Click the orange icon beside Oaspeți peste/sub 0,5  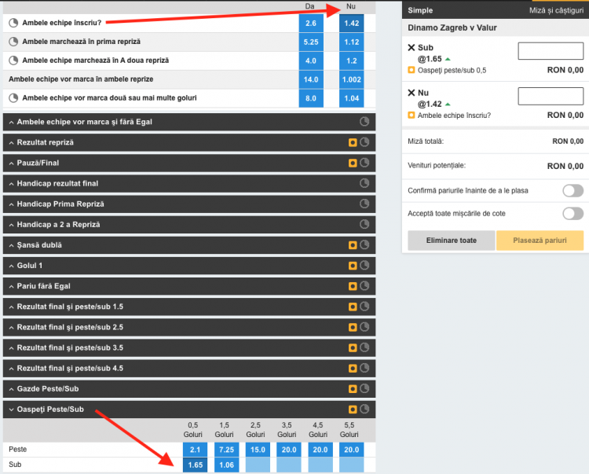click(x=412, y=70)
